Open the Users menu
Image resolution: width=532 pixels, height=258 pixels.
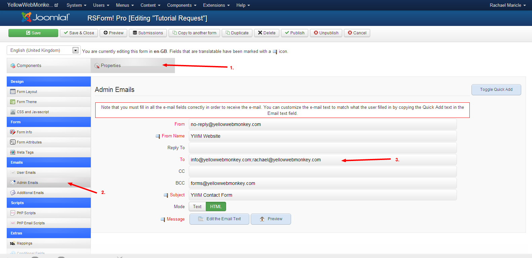point(101,5)
